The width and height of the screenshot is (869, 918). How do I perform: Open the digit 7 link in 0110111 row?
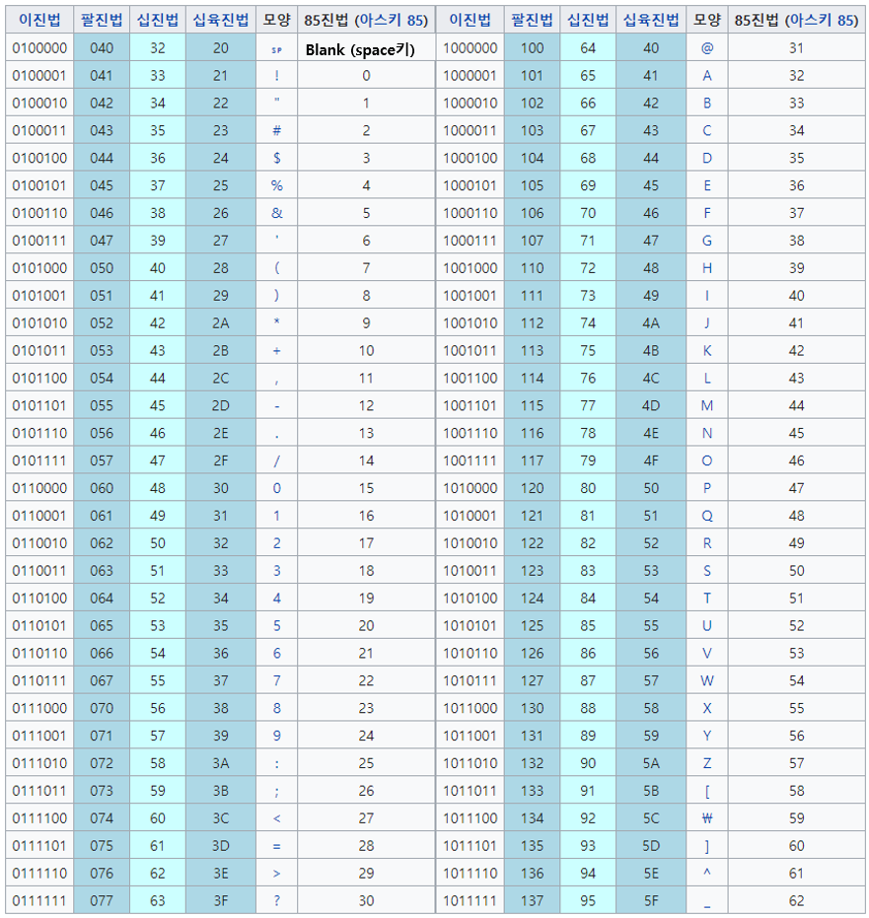click(277, 681)
